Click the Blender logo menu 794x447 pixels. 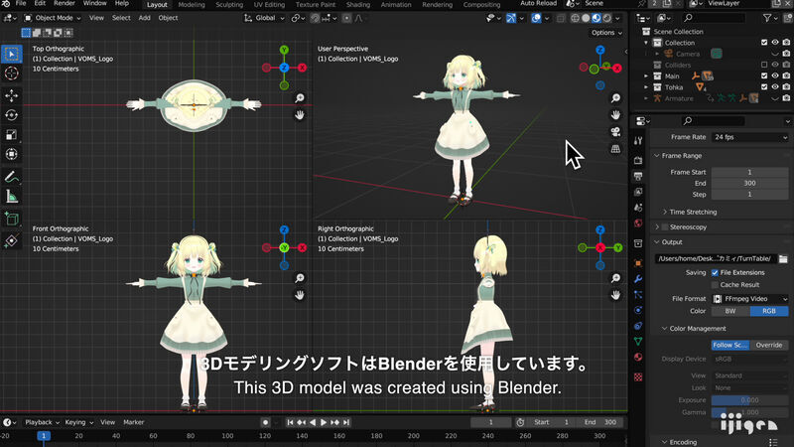click(x=6, y=4)
